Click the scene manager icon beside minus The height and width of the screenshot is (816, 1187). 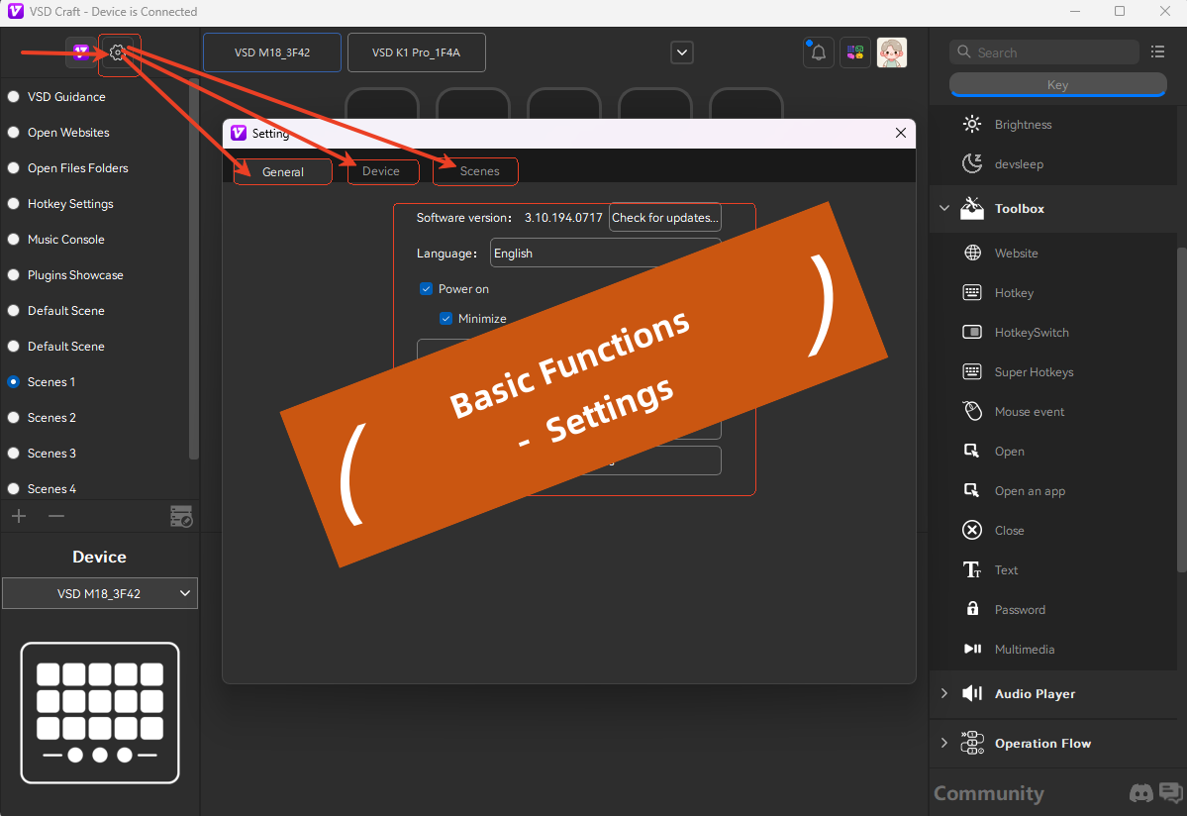[x=181, y=516]
